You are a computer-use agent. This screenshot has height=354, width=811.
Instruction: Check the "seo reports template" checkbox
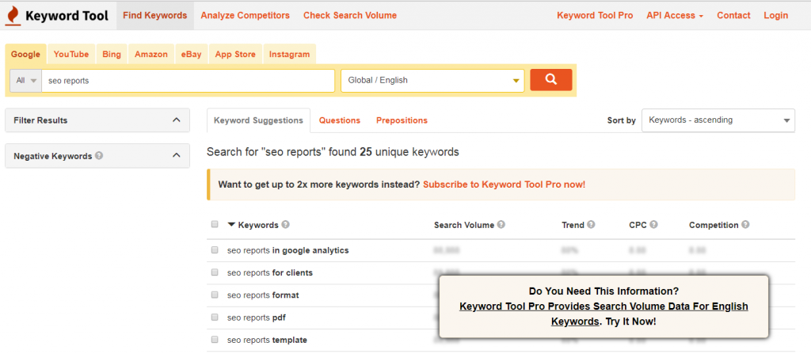215,340
